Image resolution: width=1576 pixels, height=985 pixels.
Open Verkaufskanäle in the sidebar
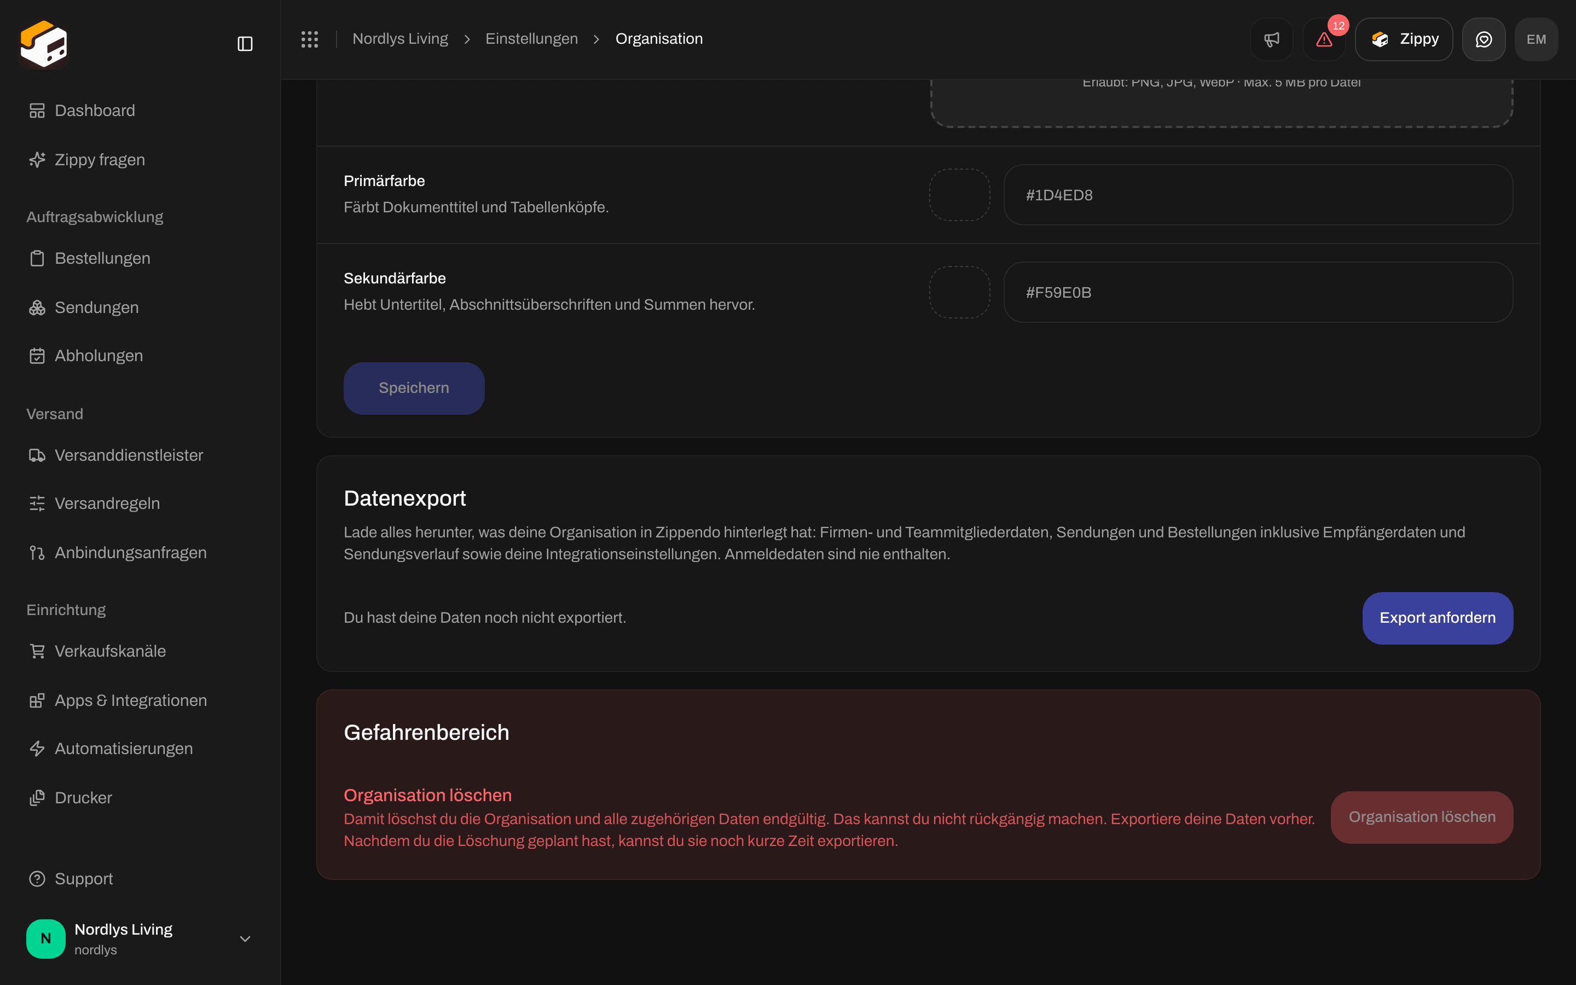(140, 651)
